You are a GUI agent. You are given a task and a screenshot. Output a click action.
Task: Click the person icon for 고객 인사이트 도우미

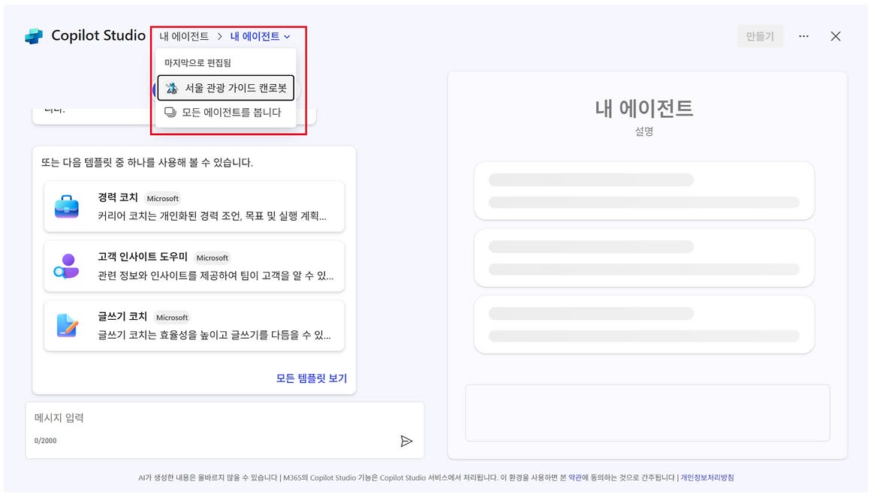click(x=67, y=267)
